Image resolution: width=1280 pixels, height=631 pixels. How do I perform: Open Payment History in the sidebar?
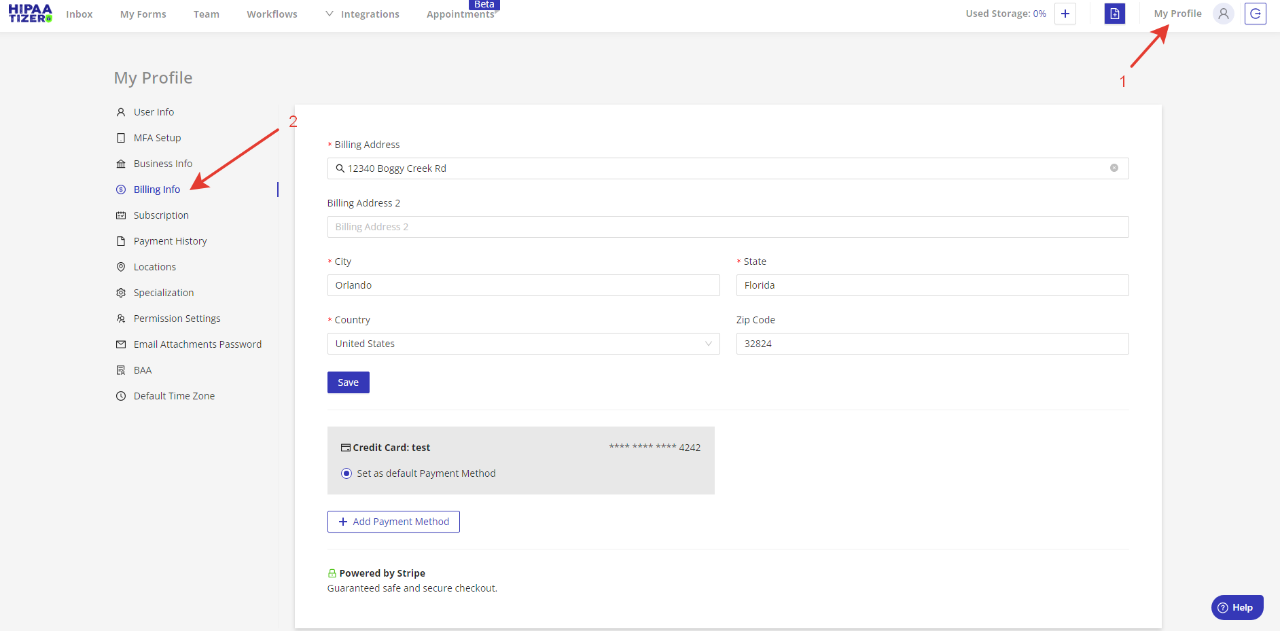click(x=170, y=240)
